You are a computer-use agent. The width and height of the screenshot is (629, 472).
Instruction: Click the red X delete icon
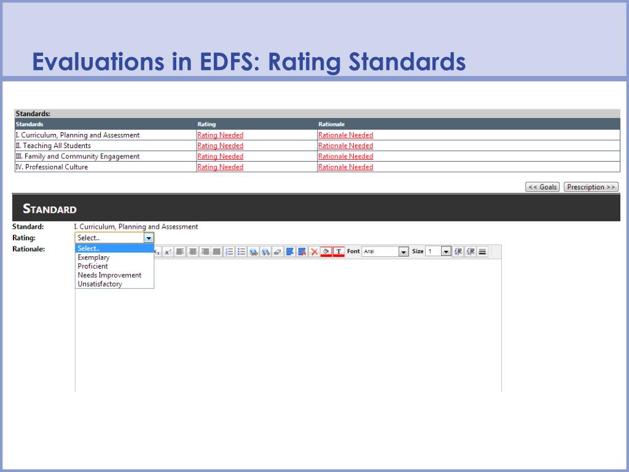314,251
